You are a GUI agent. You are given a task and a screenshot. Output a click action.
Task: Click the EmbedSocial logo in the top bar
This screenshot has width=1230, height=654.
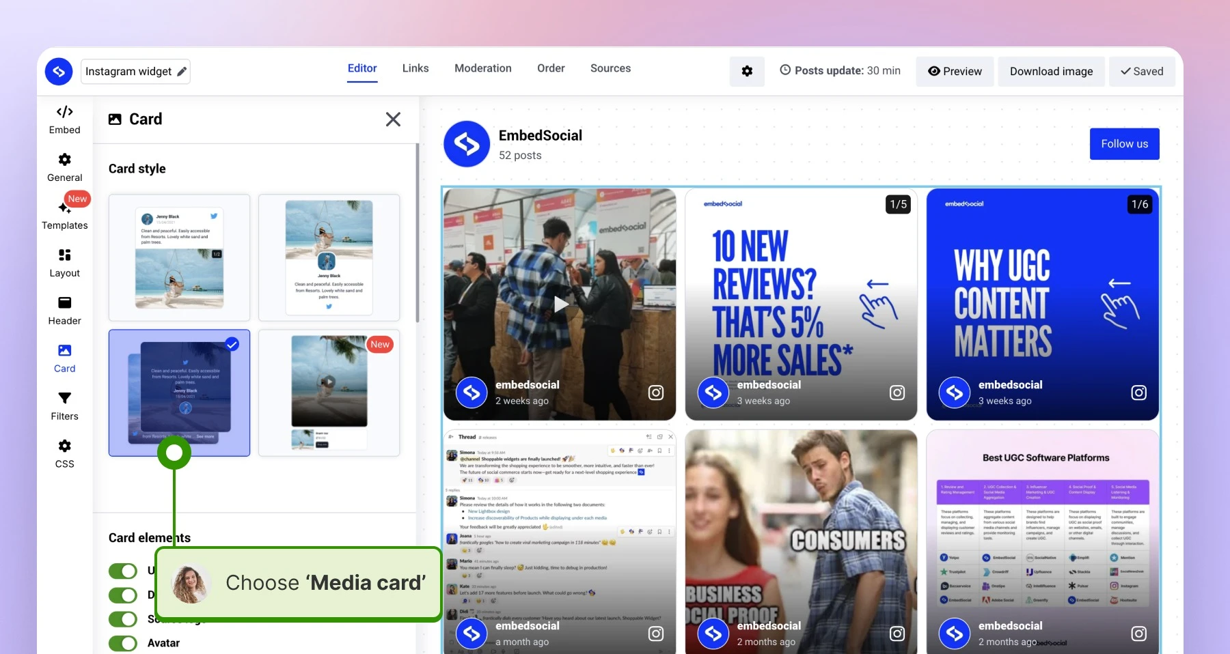[x=59, y=71]
